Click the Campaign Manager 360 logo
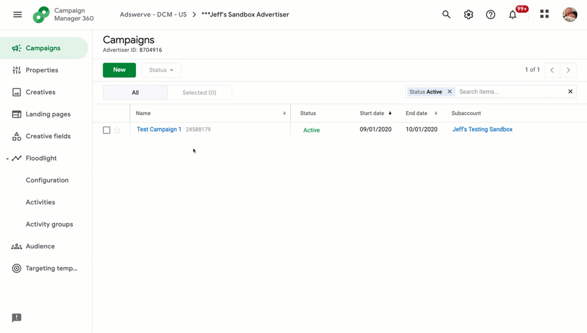The width and height of the screenshot is (587, 333). (x=41, y=15)
